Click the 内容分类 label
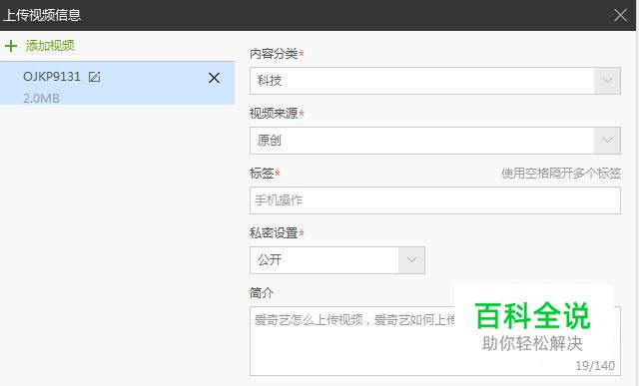 (x=274, y=54)
